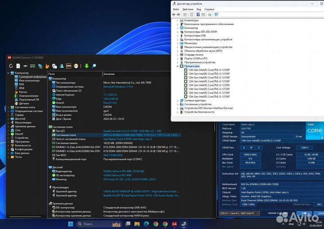Select Устройства безопасности in Device Manager
324x229 pixels.
[x=199, y=112]
